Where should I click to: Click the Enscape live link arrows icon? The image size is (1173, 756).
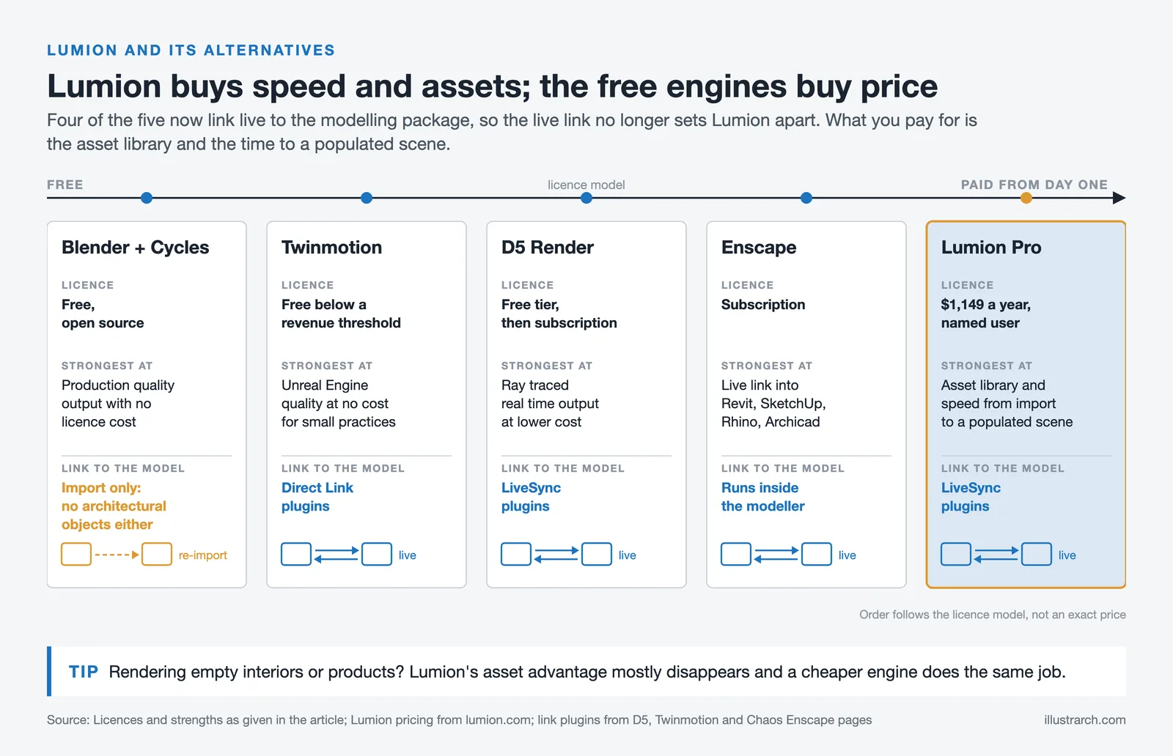pyautogui.click(x=776, y=555)
